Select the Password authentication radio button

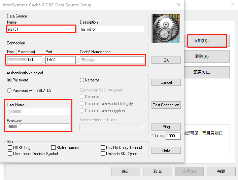click(x=9, y=80)
